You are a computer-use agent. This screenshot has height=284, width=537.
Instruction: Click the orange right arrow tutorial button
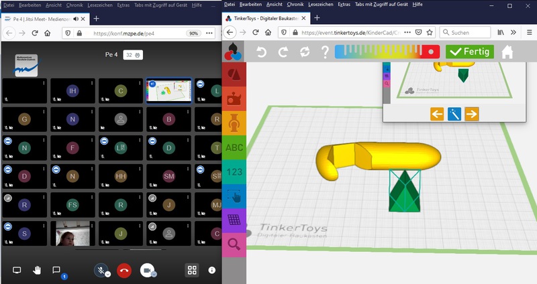pos(472,114)
